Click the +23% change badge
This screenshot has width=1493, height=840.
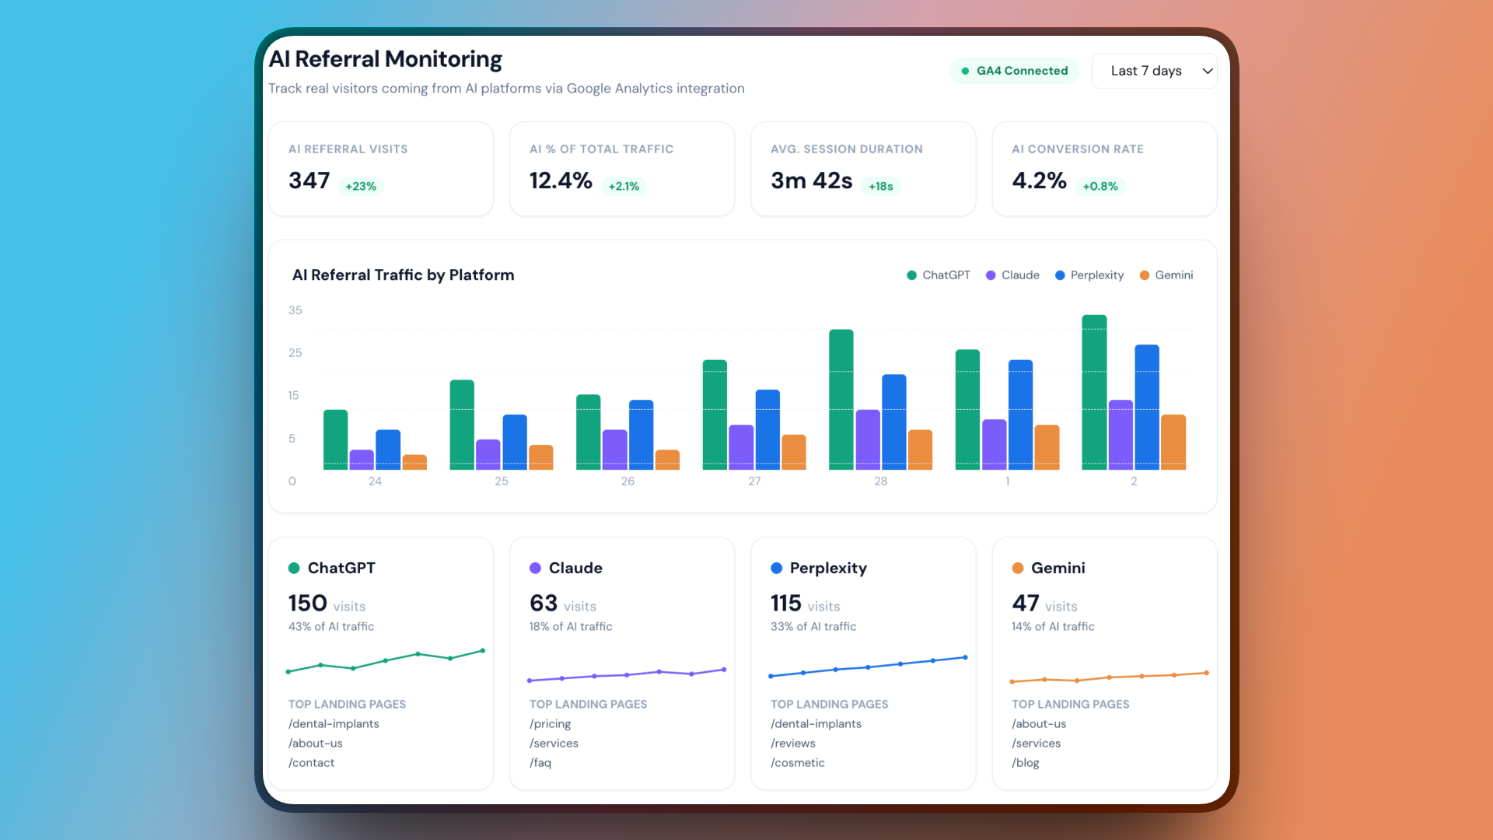361,187
